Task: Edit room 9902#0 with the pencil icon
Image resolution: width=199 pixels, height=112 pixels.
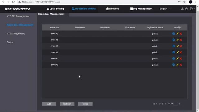Action: (178, 58)
